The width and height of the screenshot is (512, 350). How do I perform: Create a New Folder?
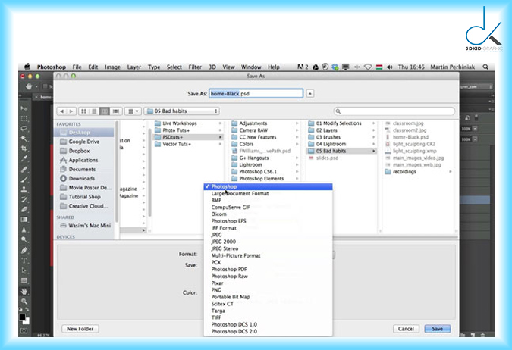tap(80, 329)
